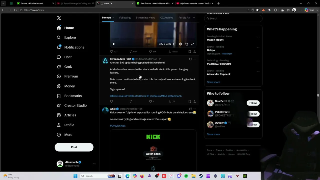320x180 pixels.
Task: Like the video post with 17K likes
Action: (152, 51)
